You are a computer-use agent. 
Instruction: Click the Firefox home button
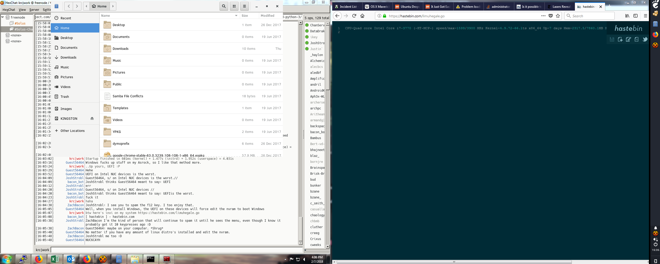point(362,16)
